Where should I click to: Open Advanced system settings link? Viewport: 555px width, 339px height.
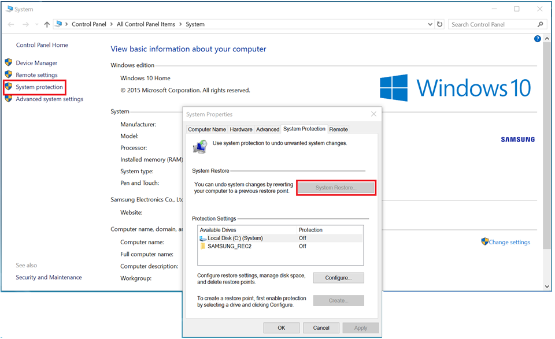point(50,99)
